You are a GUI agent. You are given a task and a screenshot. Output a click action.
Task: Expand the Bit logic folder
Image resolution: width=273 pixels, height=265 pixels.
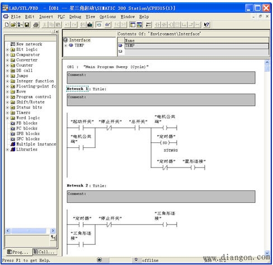[7, 49]
